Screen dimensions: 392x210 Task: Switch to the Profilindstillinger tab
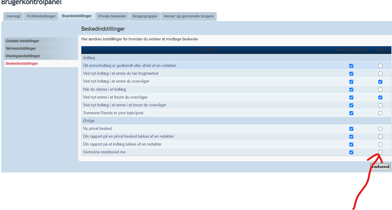click(41, 16)
